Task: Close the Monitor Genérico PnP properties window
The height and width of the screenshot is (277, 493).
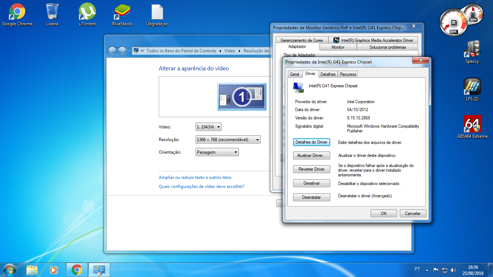Action: [413, 26]
